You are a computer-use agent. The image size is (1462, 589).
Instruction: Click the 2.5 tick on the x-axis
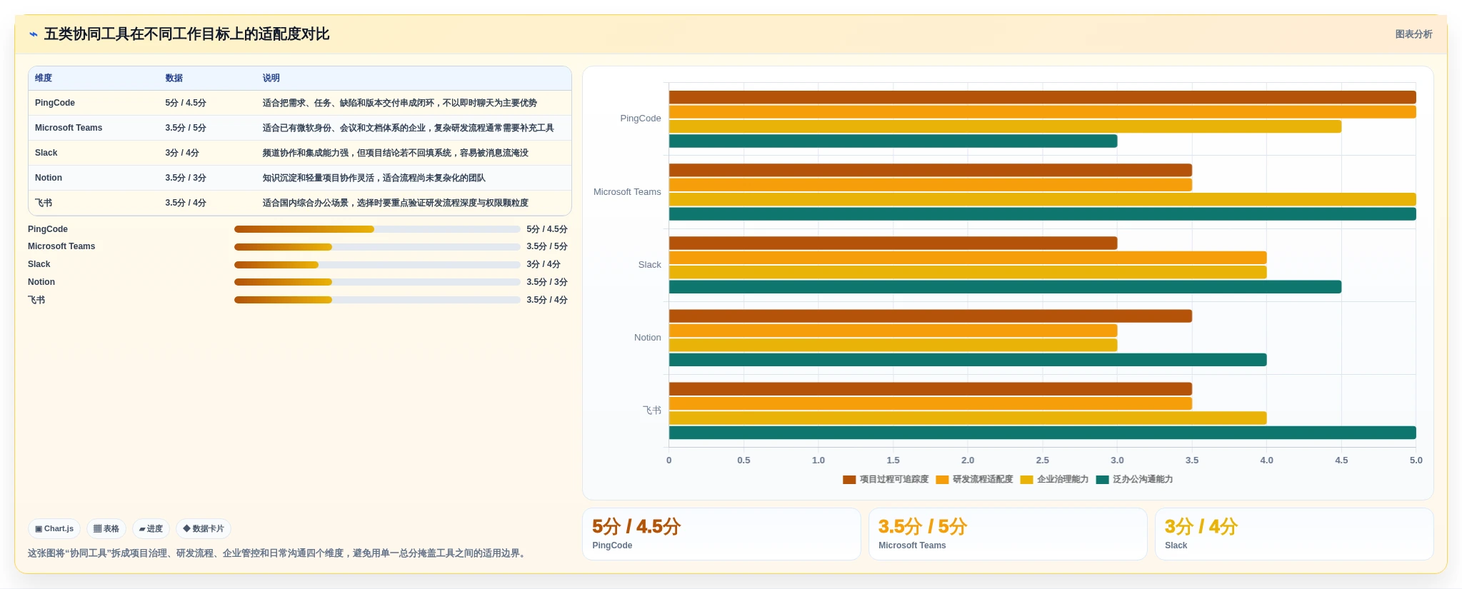(1043, 460)
